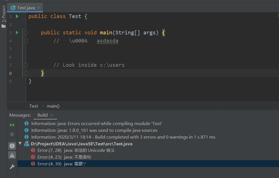Select file path node D:\Project\IDEA\Java\JavaSE\Test\src\Test.java
279x178 pixels.
82,144
